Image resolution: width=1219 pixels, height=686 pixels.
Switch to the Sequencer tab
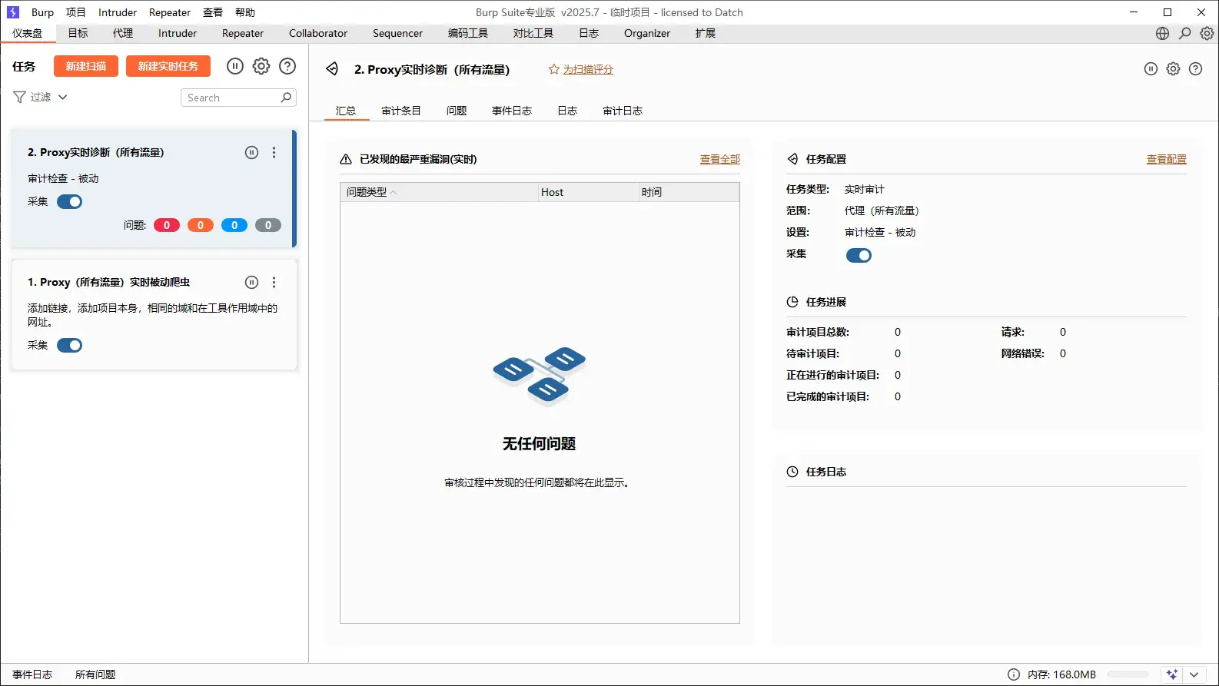[x=397, y=33]
